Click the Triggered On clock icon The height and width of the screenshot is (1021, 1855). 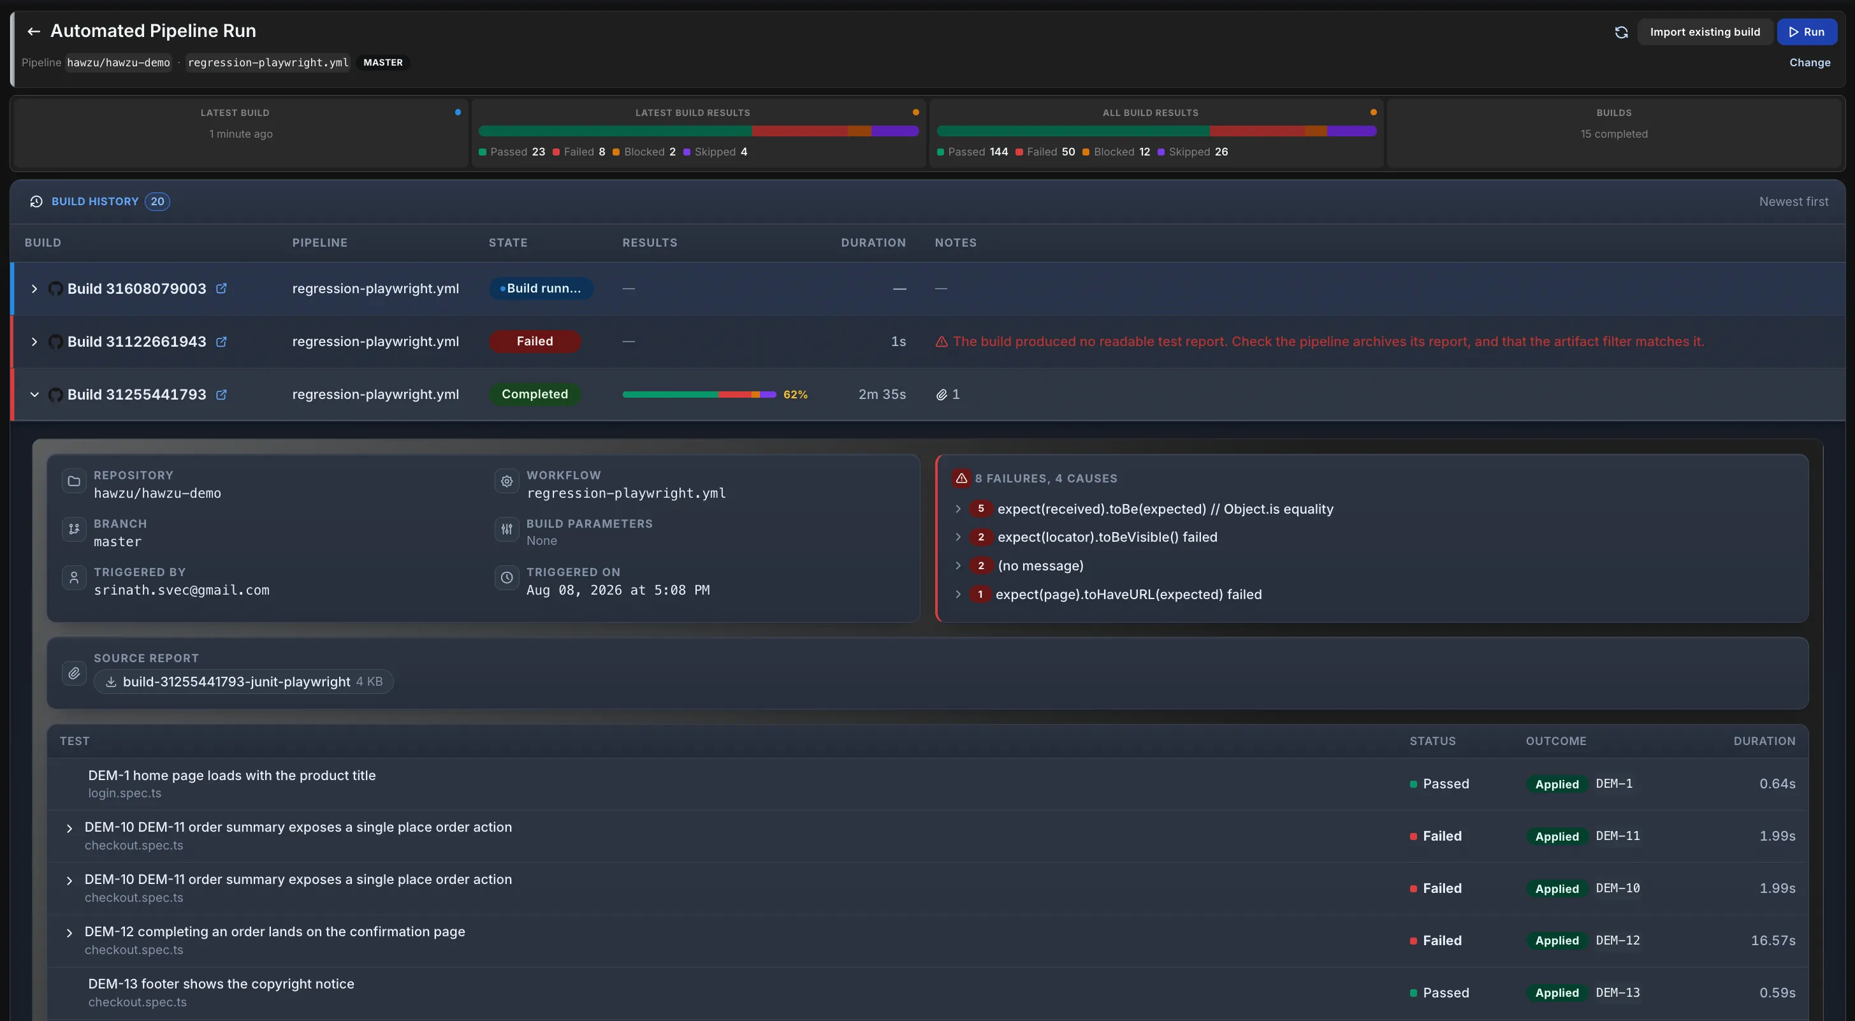pos(506,577)
